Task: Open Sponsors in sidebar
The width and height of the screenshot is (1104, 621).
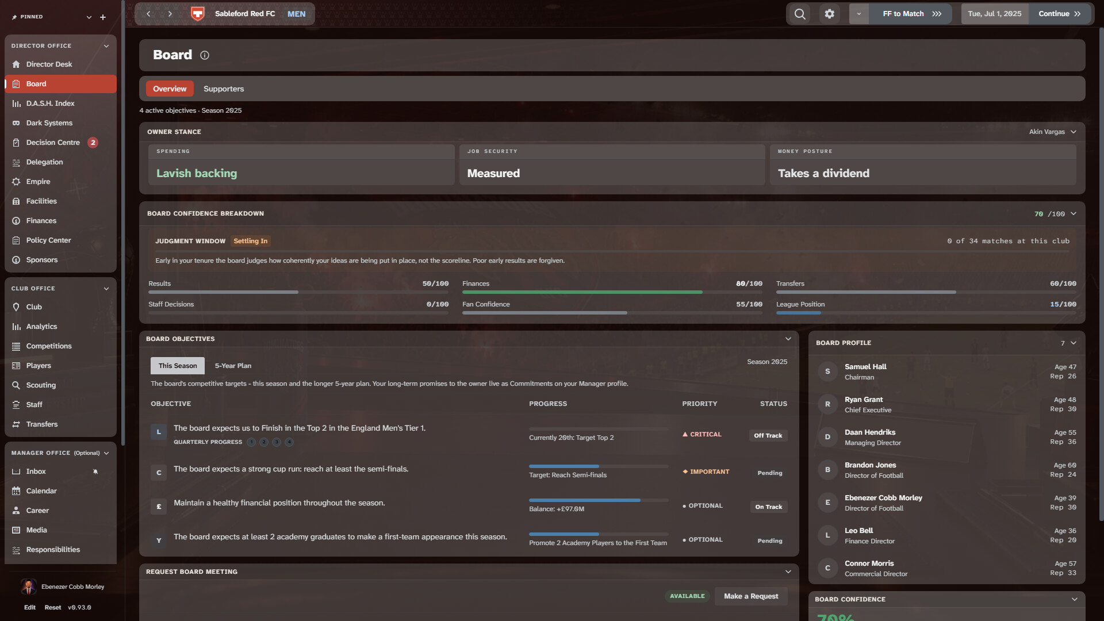Action: pos(60,260)
